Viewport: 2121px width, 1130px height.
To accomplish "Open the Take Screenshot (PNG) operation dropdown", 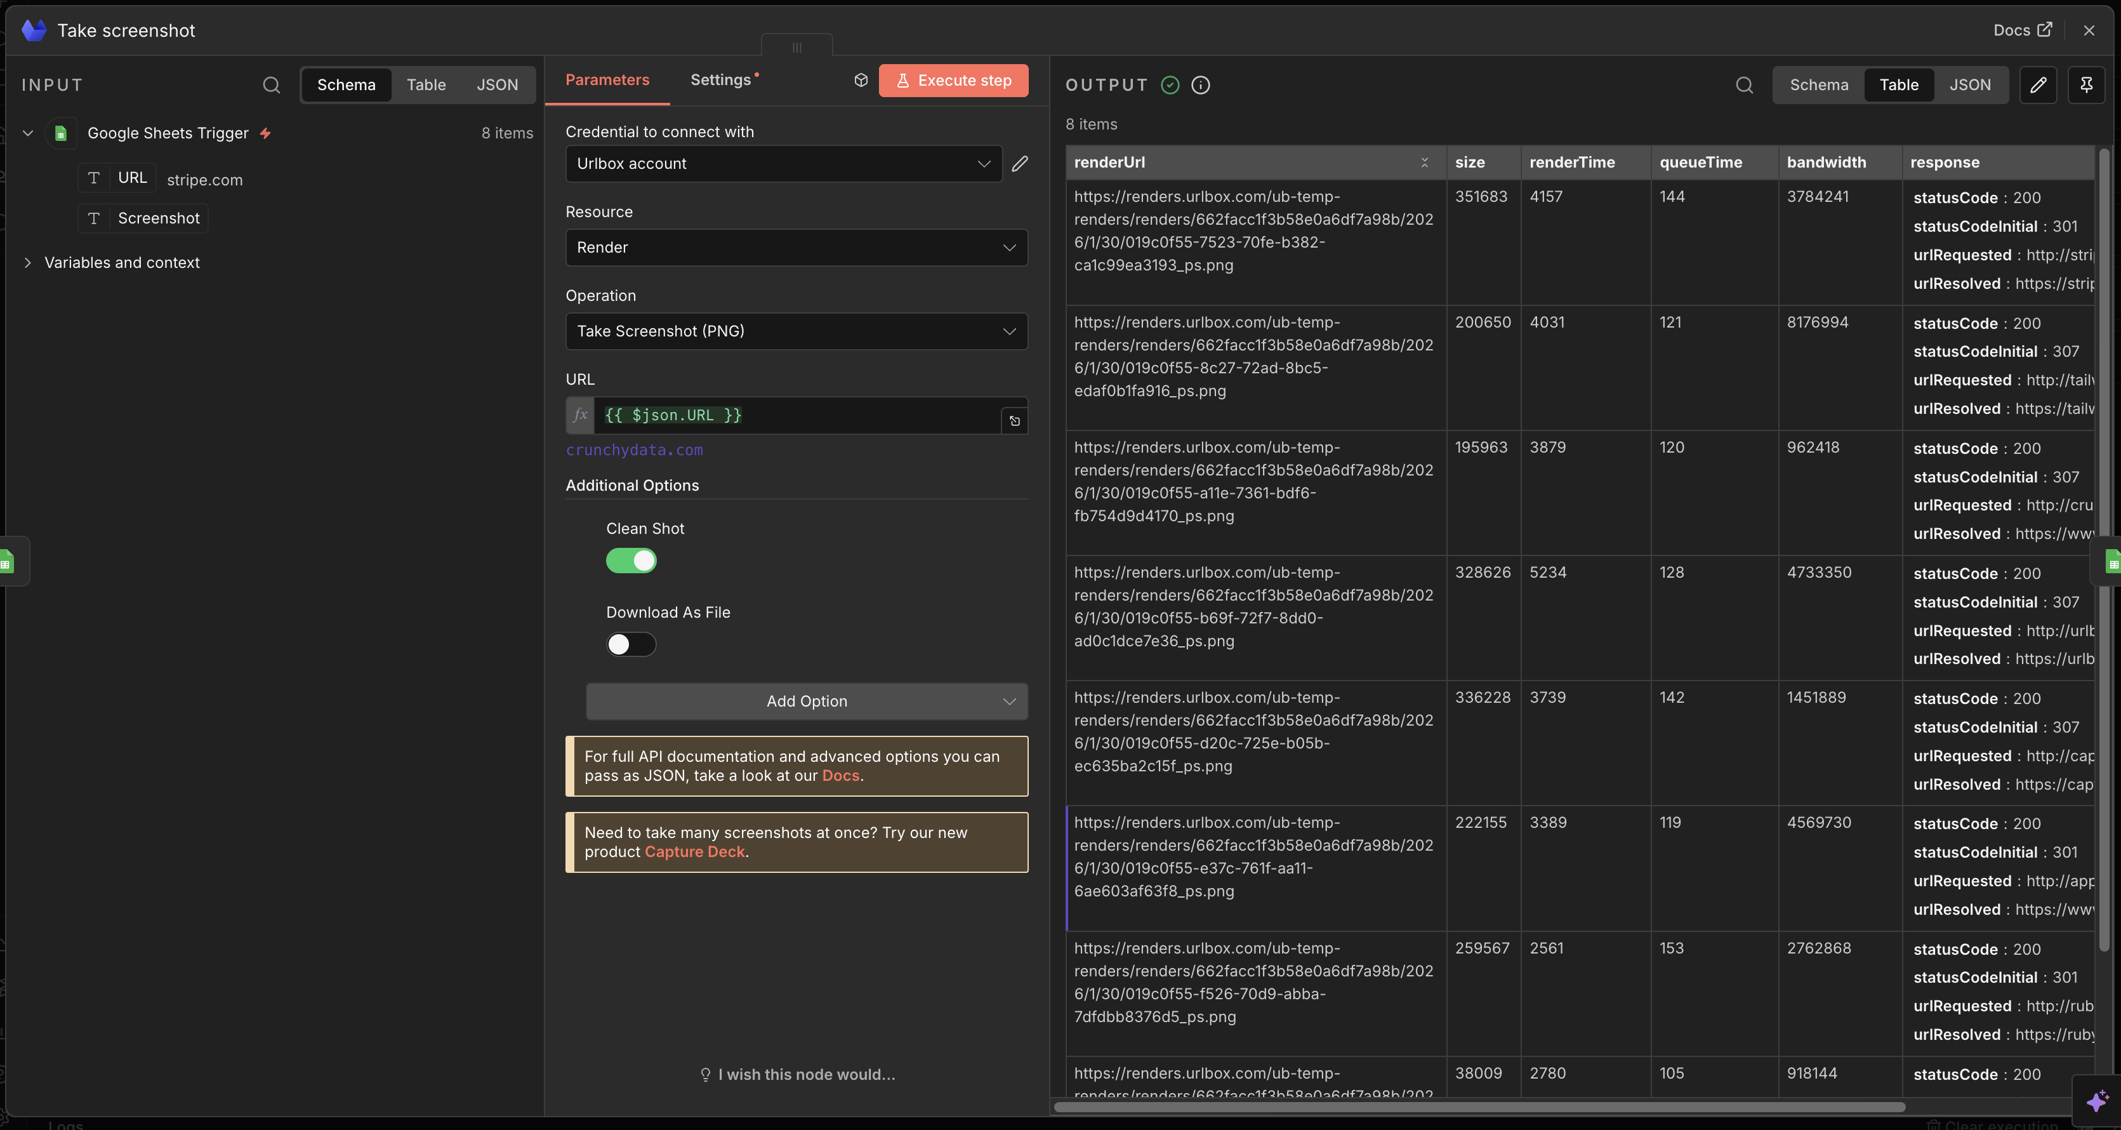I will pyautogui.click(x=795, y=330).
